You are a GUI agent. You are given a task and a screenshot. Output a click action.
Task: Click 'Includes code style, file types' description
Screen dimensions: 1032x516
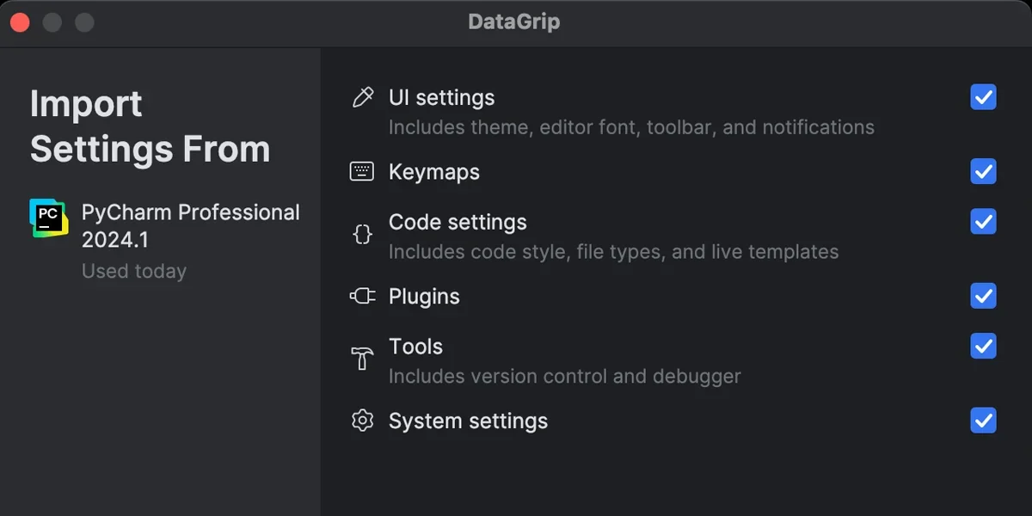[613, 252]
